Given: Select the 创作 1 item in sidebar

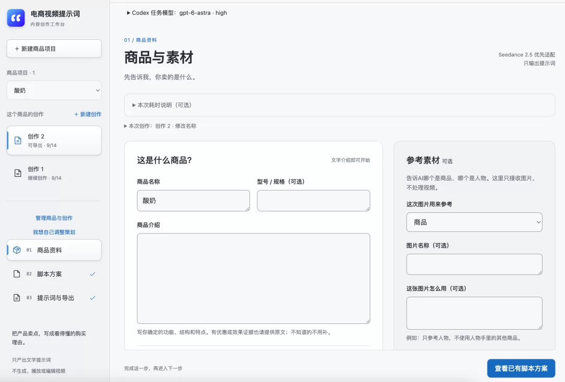Looking at the screenshot, I should click(54, 173).
